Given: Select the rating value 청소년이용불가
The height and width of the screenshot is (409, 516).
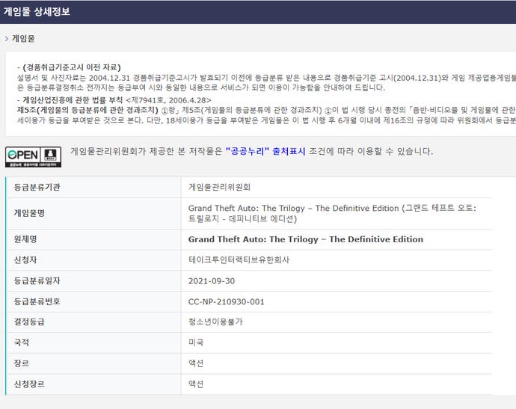Looking at the screenshot, I should pyautogui.click(x=215, y=322).
